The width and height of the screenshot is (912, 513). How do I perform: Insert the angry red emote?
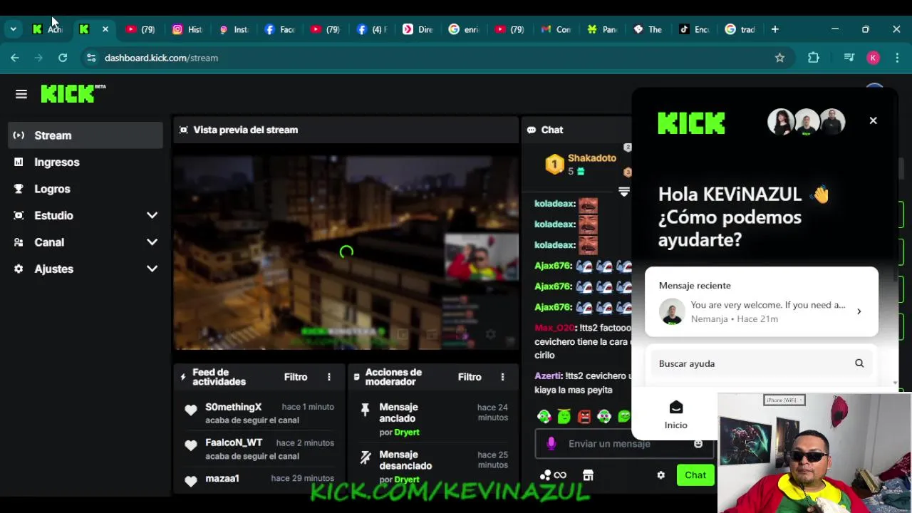tap(584, 417)
